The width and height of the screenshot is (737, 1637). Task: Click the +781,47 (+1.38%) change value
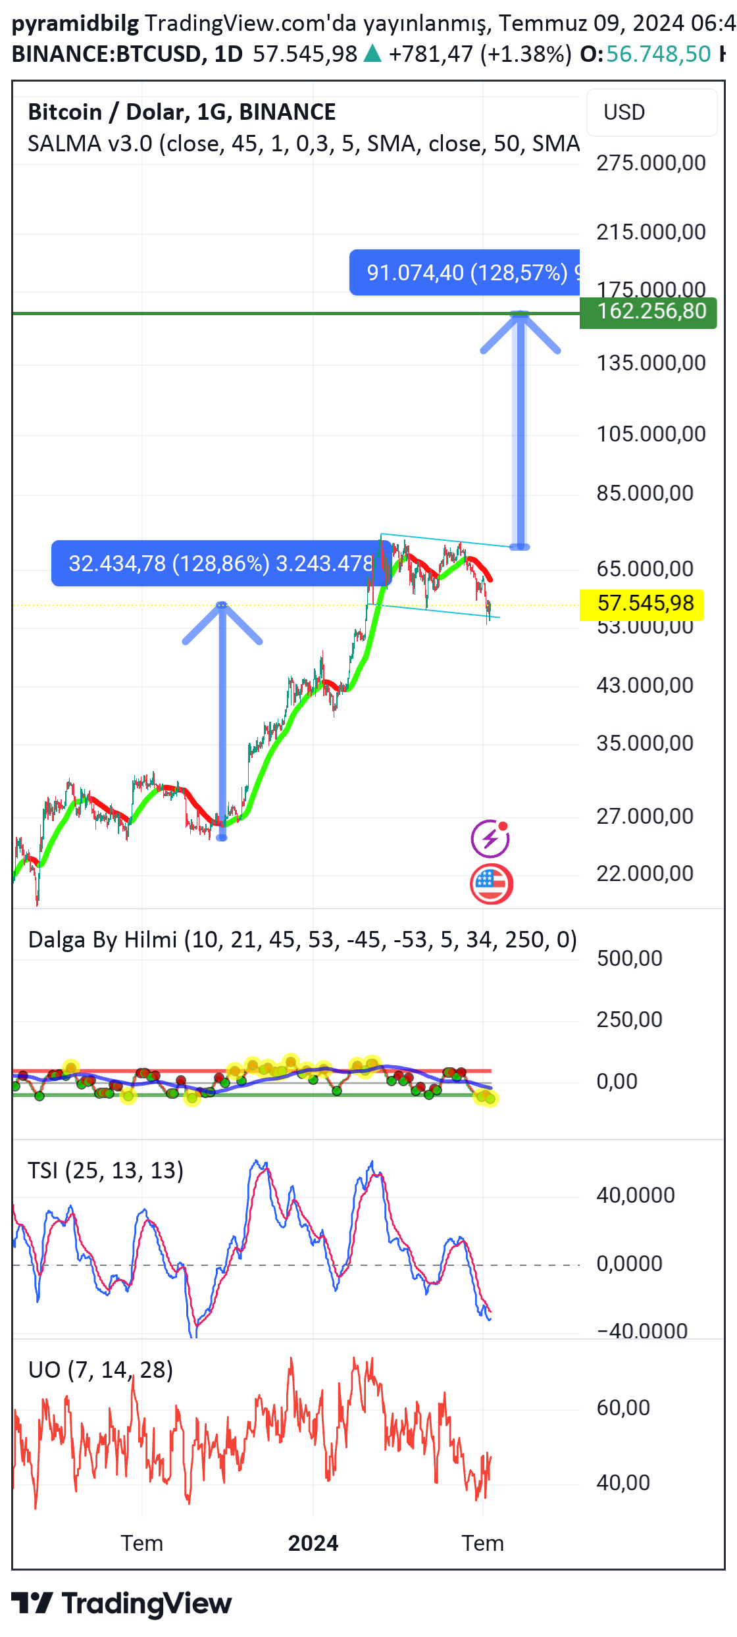tap(480, 54)
